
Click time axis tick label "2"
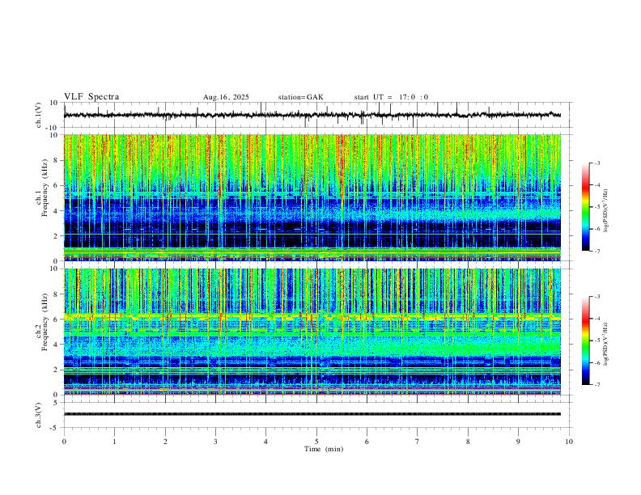point(165,442)
